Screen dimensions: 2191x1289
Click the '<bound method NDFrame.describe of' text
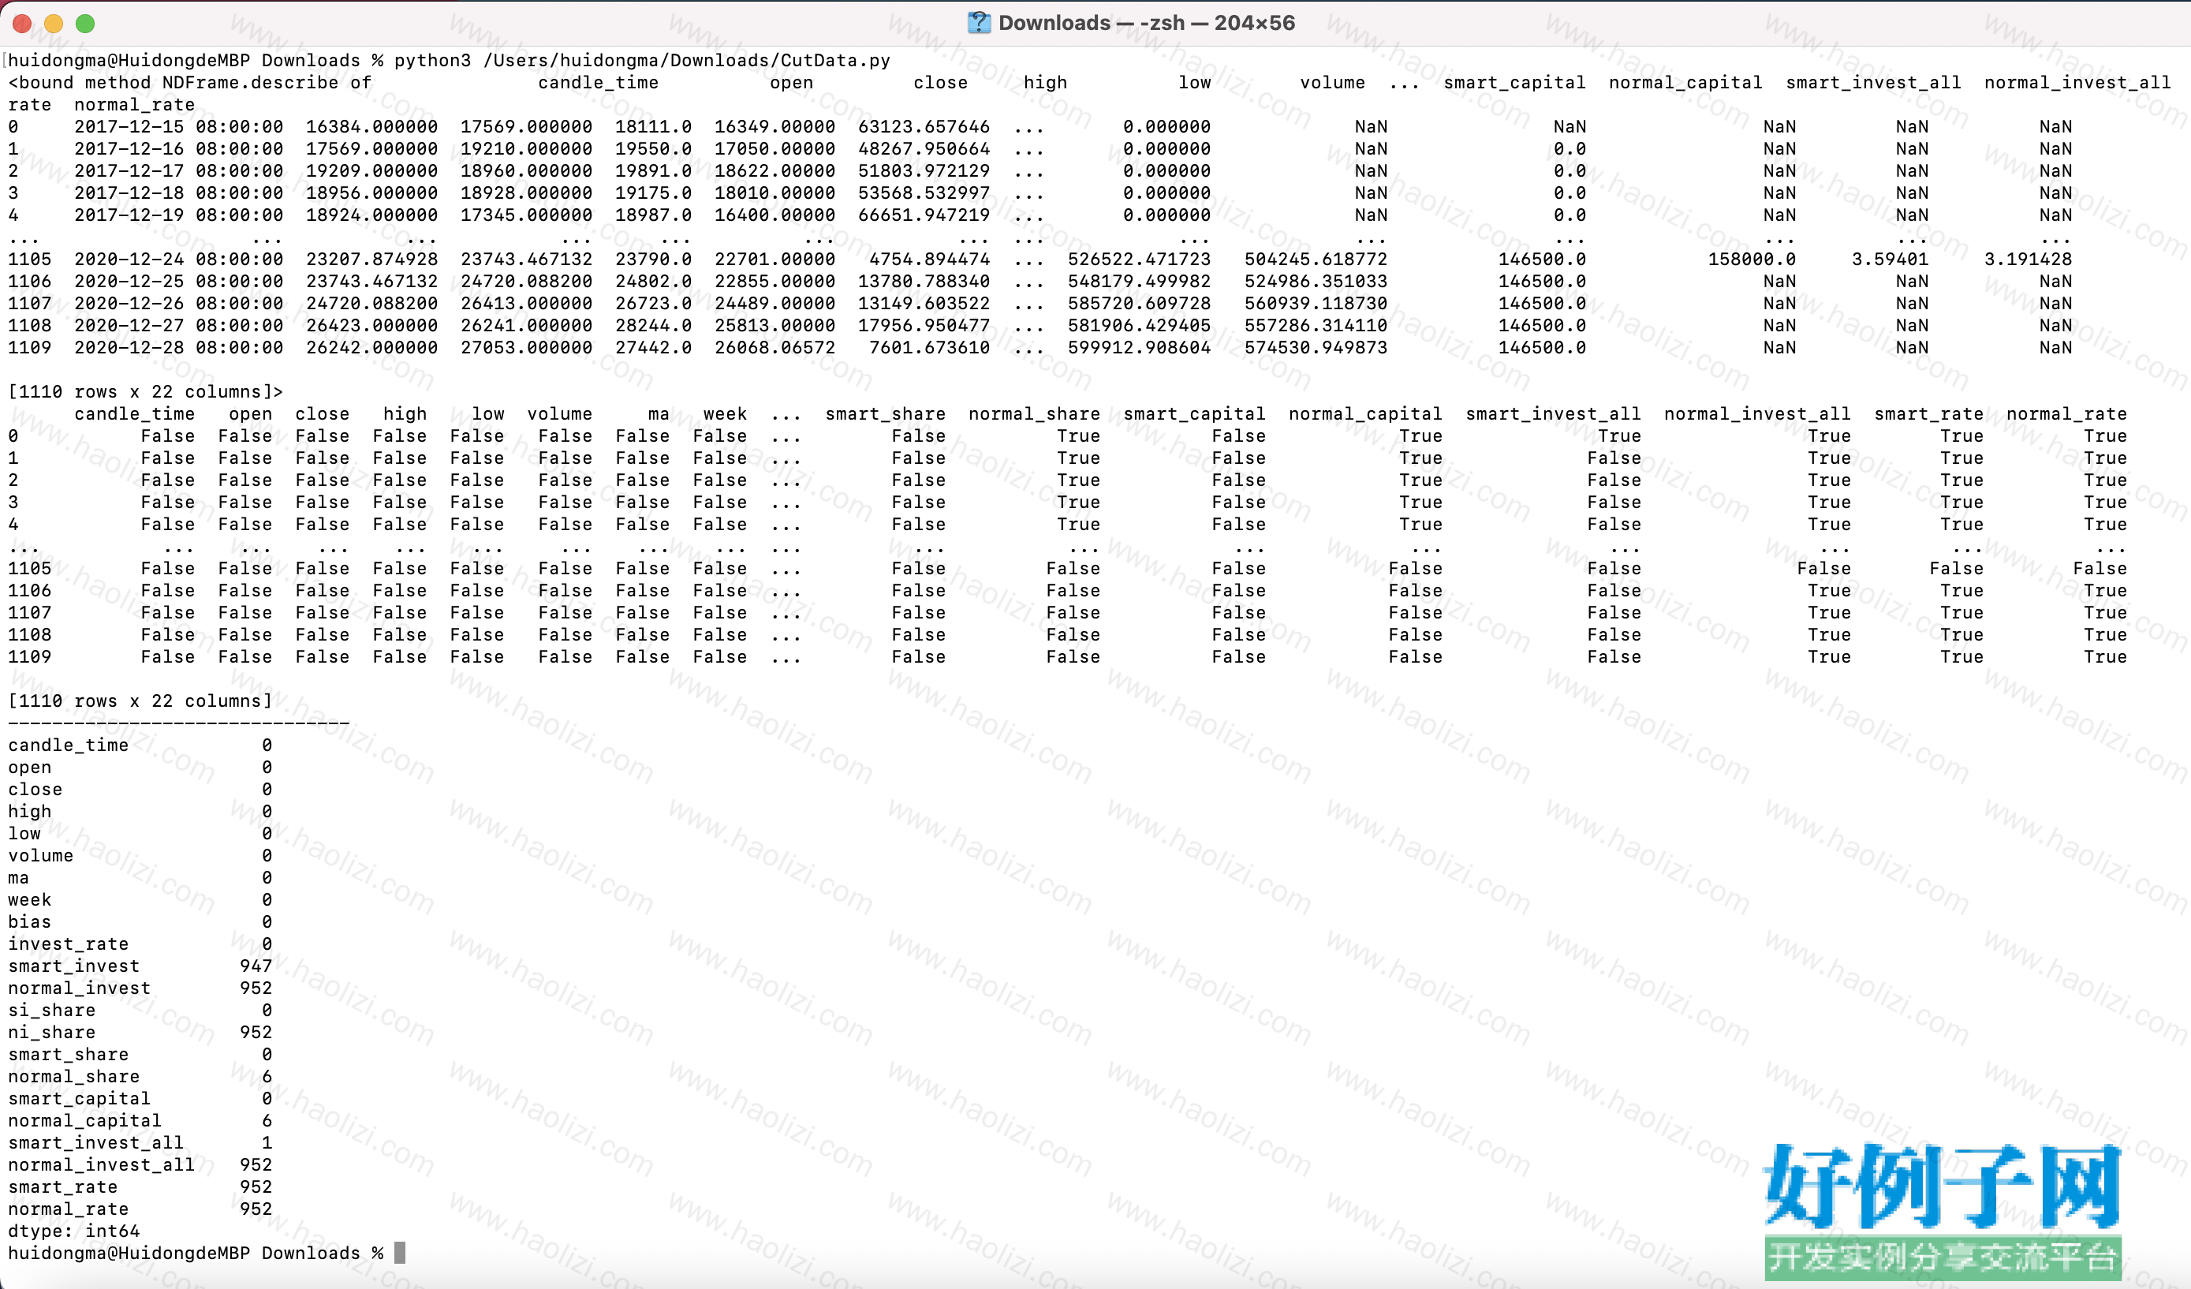pyautogui.click(x=189, y=83)
